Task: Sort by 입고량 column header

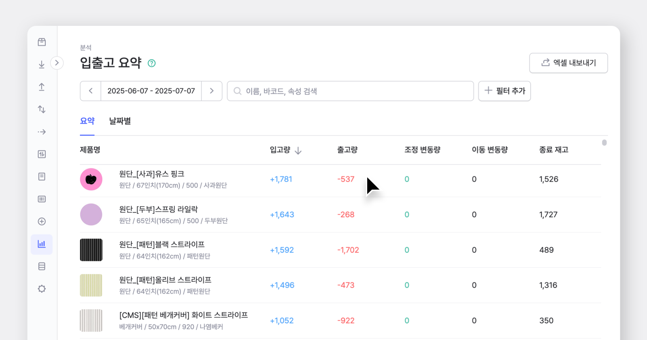Action: tap(285, 150)
